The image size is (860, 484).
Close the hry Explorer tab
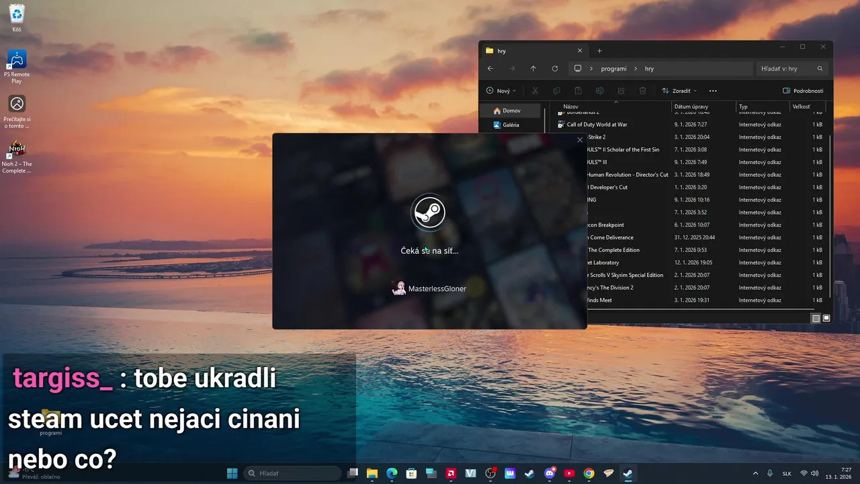(580, 50)
